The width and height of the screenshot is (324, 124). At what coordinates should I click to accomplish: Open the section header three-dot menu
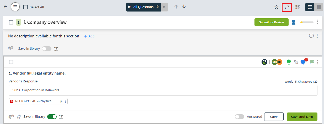click(x=318, y=22)
